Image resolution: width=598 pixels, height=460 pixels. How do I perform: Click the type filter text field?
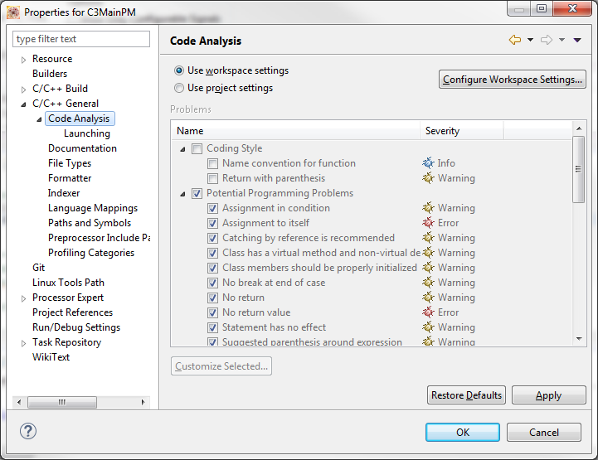82,39
